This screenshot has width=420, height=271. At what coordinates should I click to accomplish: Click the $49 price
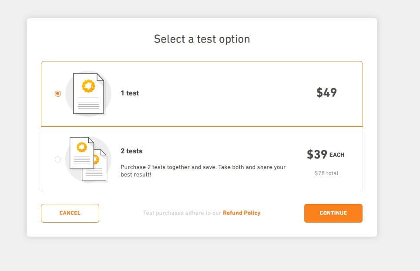[x=326, y=92]
